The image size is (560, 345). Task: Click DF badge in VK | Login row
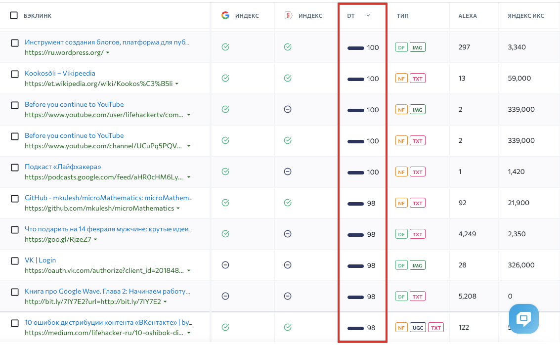[x=401, y=265]
